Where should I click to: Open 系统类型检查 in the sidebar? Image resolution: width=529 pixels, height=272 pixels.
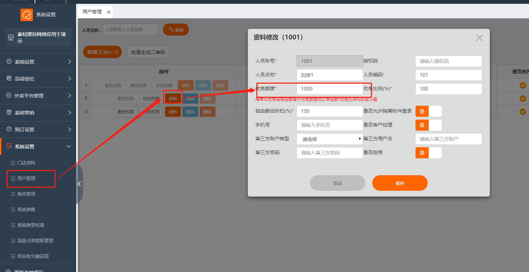coord(31,225)
